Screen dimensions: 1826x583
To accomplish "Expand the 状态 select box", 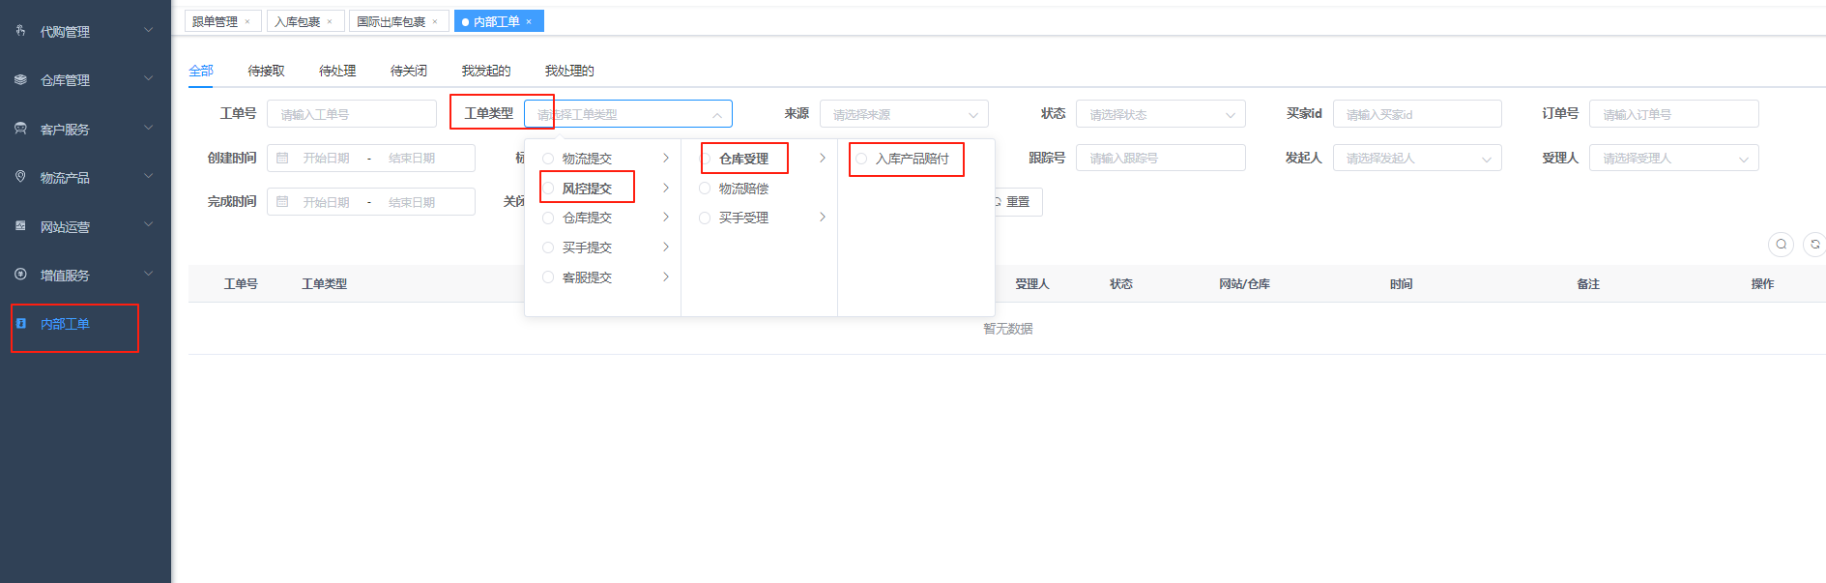I will pos(1159,114).
